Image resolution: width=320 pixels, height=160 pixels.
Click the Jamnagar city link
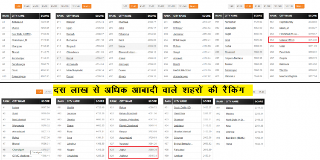124,64
